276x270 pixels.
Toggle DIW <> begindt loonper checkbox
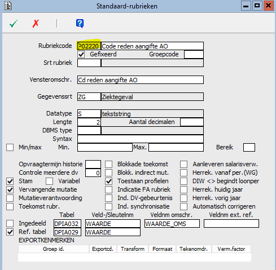coord(183,182)
